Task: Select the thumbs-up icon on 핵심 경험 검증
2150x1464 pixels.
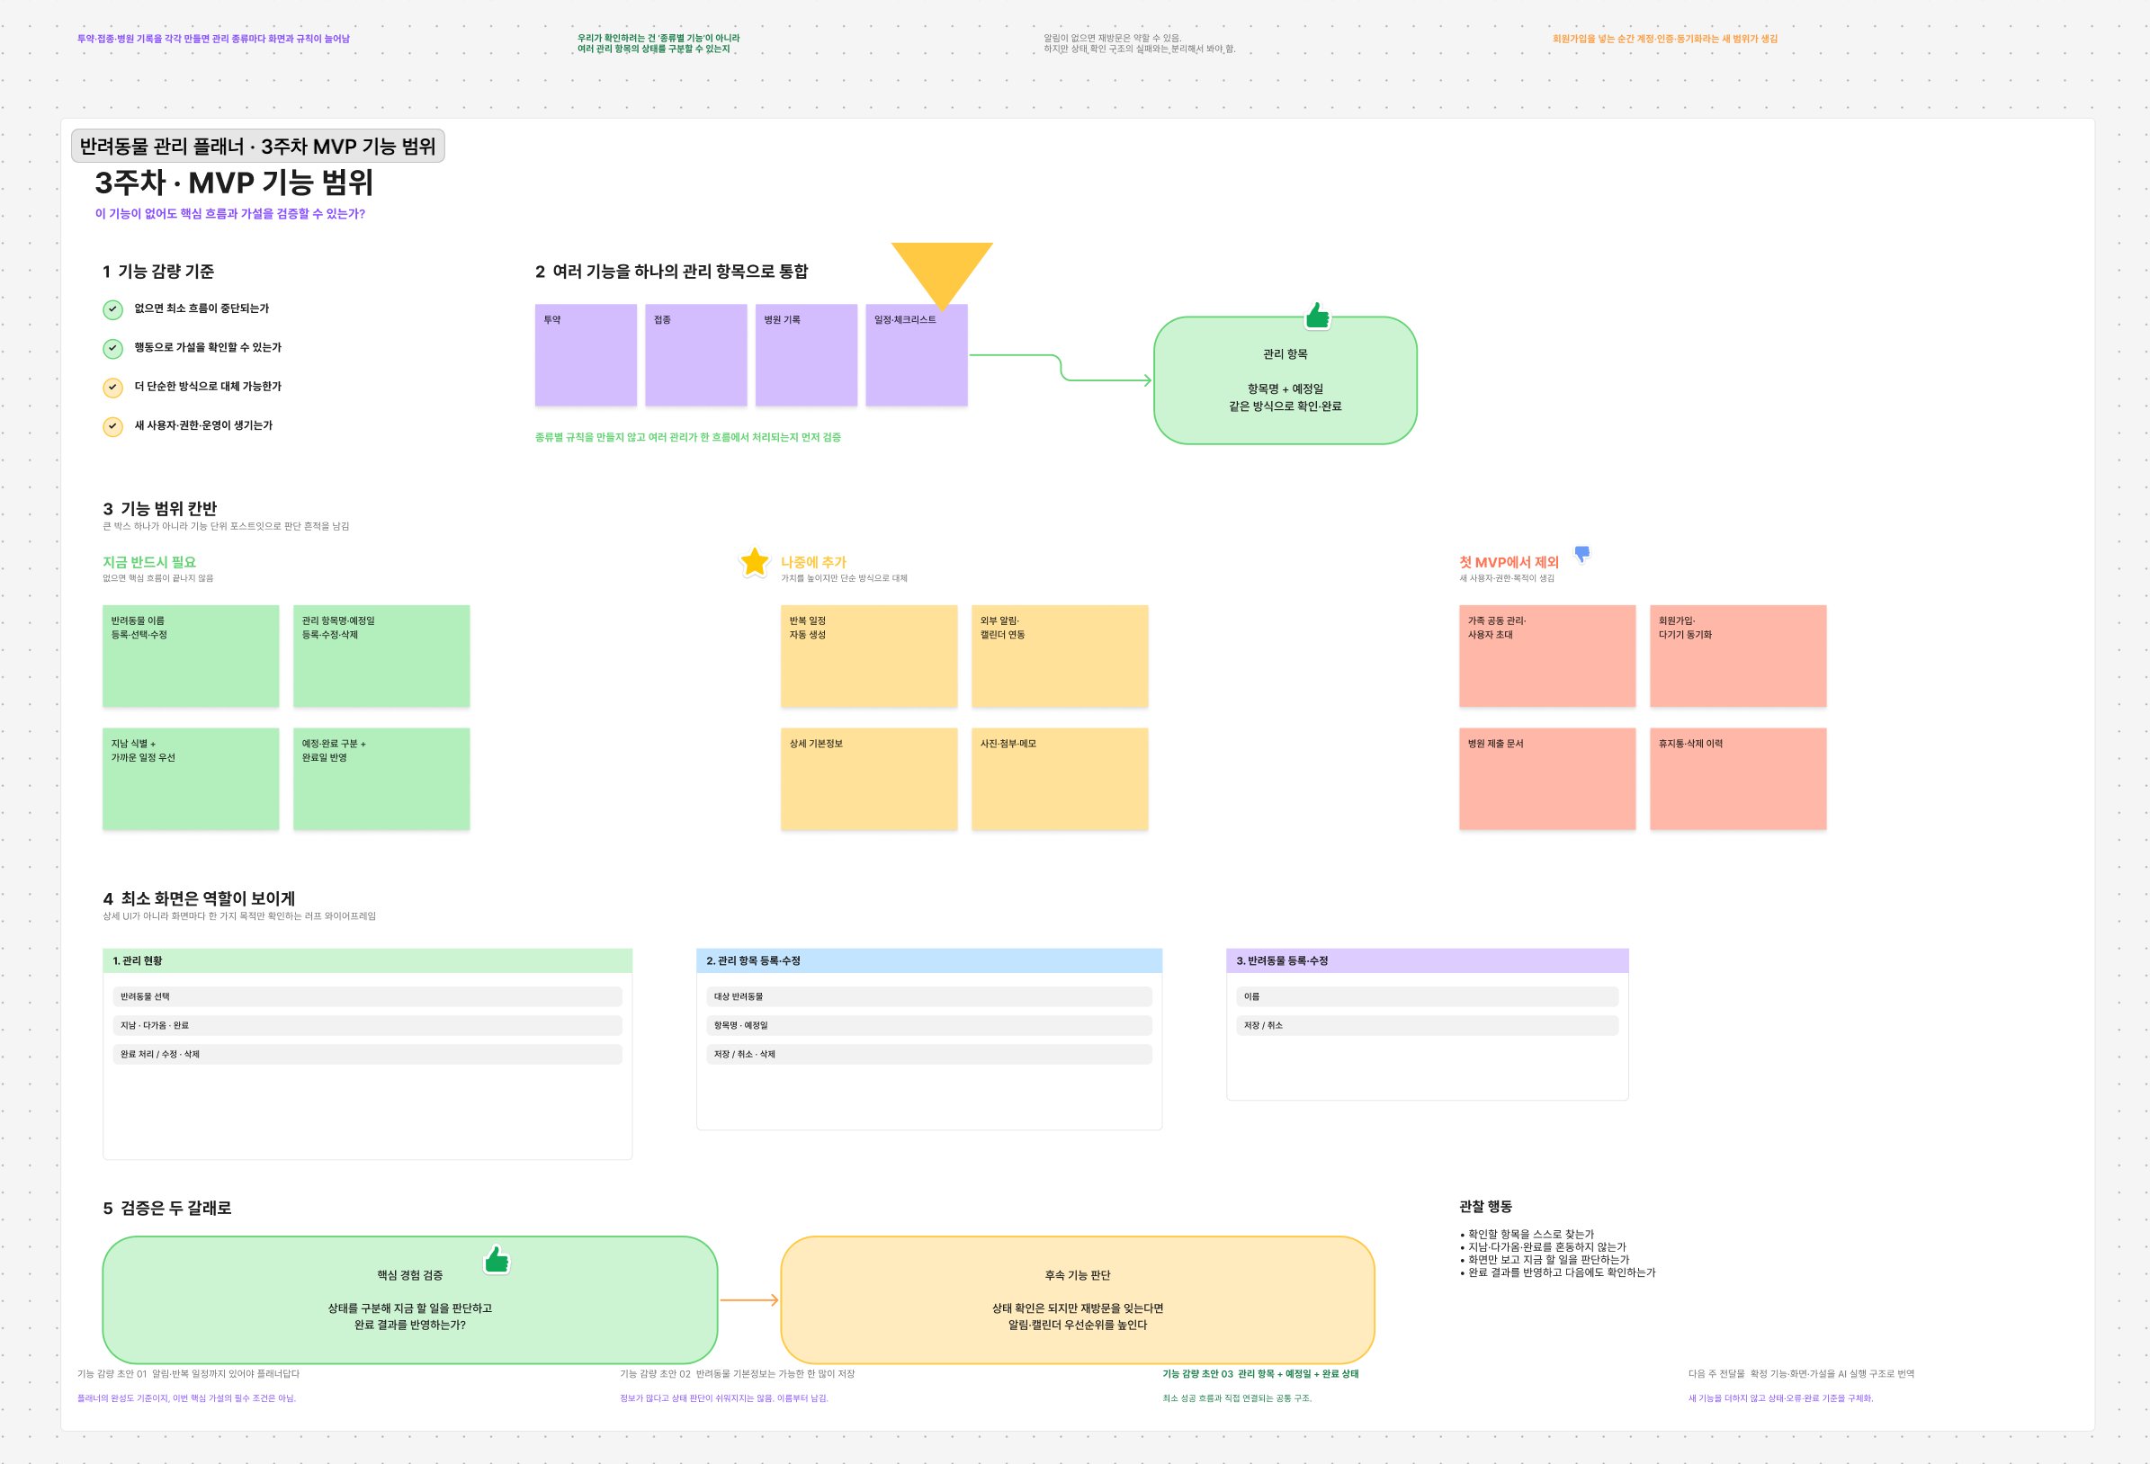Action: tap(497, 1259)
